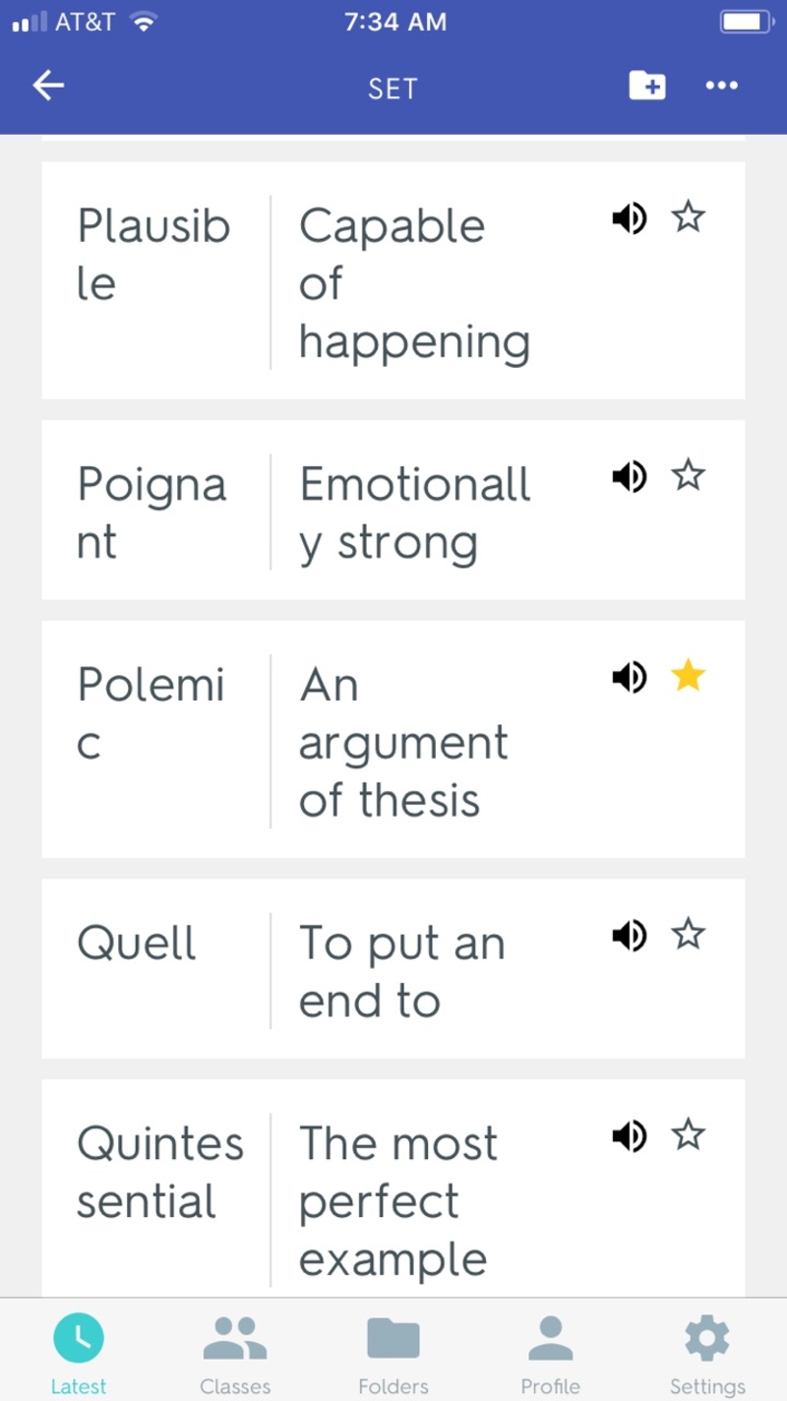The height and width of the screenshot is (1401, 787).
Task: Go back using the arrow icon
Action: pyautogui.click(x=48, y=86)
